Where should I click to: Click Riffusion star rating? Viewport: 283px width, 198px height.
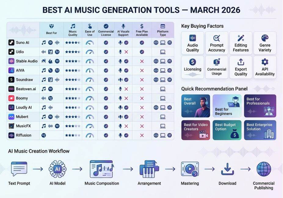(x=73, y=135)
